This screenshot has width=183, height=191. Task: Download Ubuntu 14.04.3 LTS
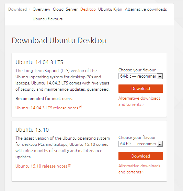[141, 89]
